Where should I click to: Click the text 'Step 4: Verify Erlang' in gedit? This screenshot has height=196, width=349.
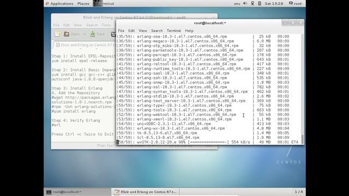(76, 120)
